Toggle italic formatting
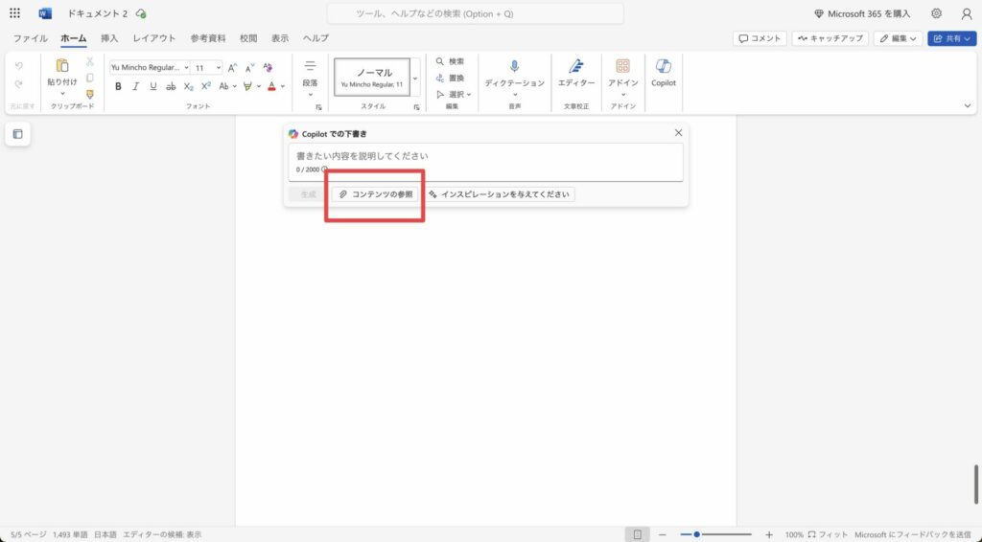The height and width of the screenshot is (542, 982). point(135,86)
